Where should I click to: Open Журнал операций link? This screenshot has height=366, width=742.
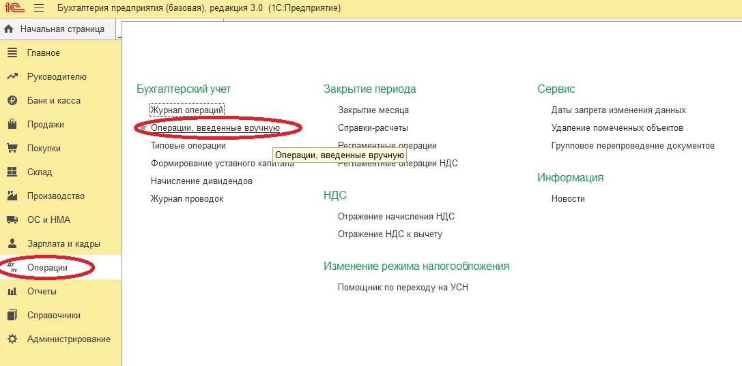pos(187,110)
